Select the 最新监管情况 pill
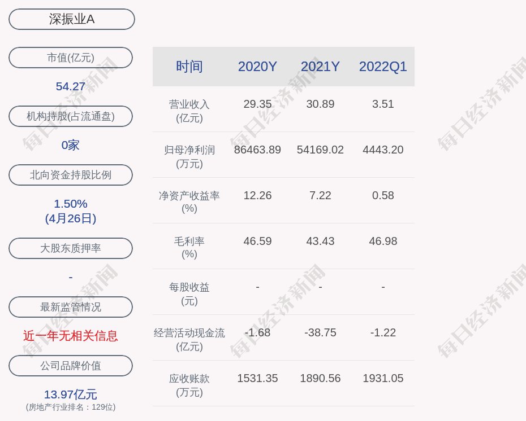Image resolution: width=526 pixels, height=421 pixels. coord(71,307)
